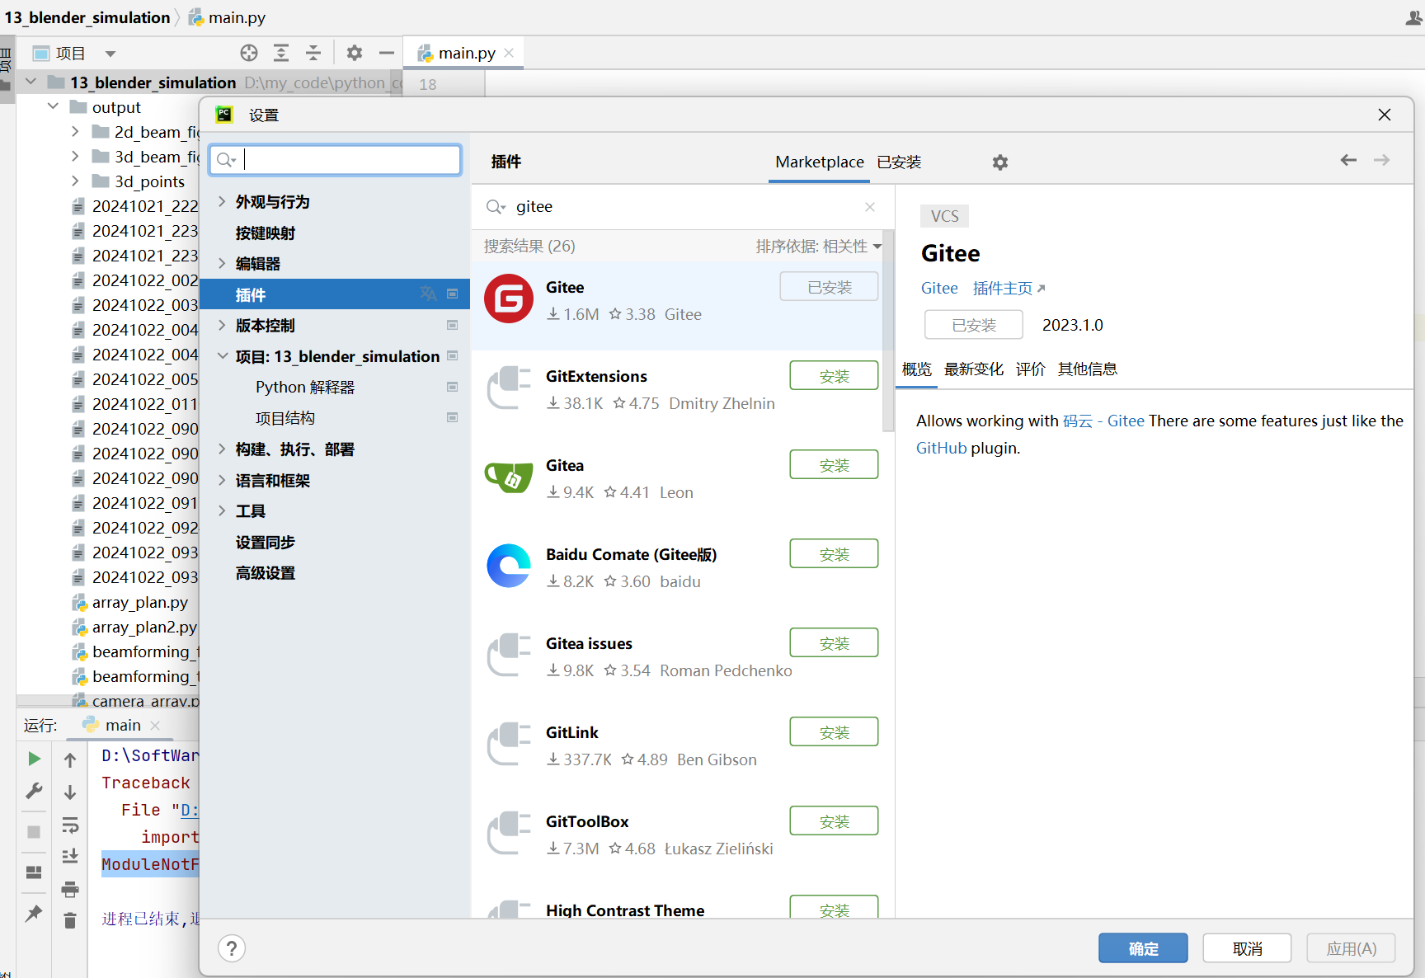
Task: Pin the run tab with pin icon
Action: click(x=34, y=914)
